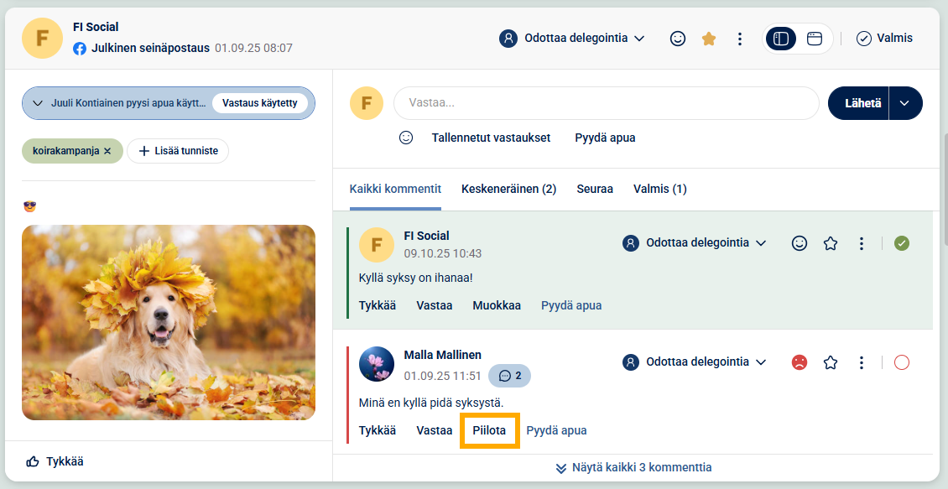Click the Piilota button on Malla's comment
This screenshot has width=948, height=489.
tap(489, 430)
